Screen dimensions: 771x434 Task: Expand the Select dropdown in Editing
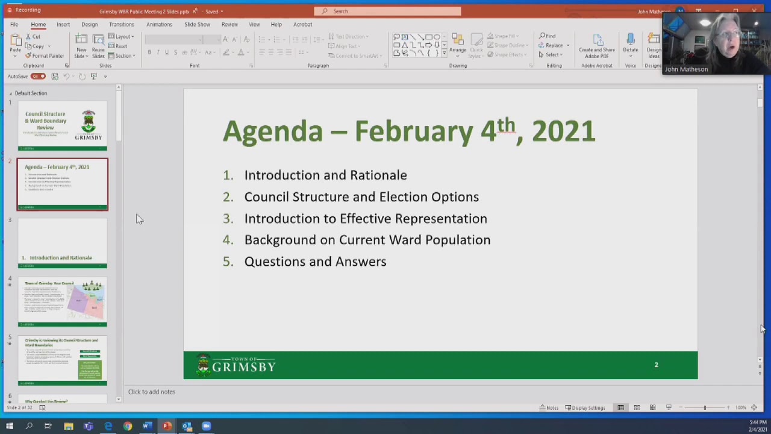[x=551, y=55]
